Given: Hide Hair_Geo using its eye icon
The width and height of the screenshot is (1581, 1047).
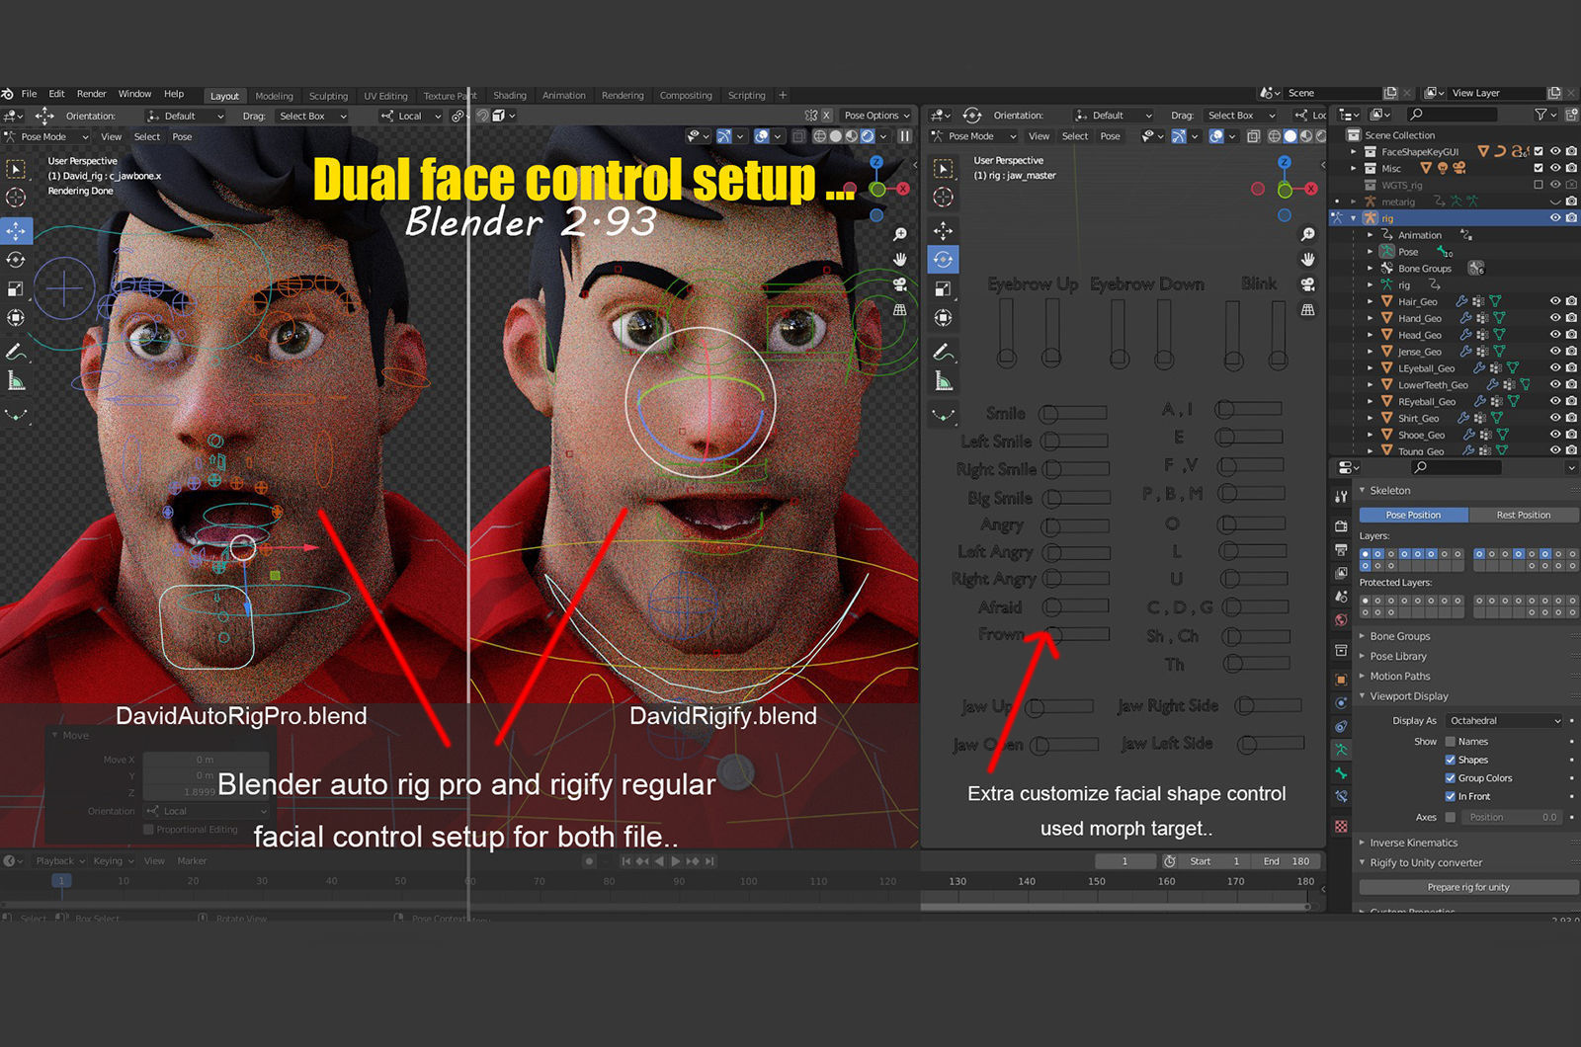Looking at the screenshot, I should (1555, 301).
